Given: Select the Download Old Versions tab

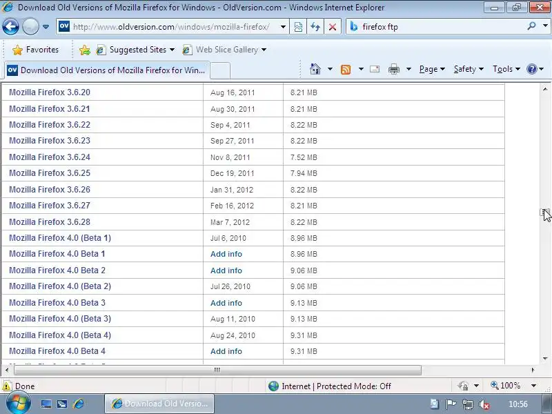Looking at the screenshot, I should tap(108, 70).
